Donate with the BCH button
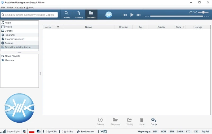This screenshot has height=134, width=212. click(x=164, y=131)
